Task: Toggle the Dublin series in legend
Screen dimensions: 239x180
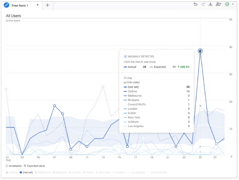Action: point(88,172)
